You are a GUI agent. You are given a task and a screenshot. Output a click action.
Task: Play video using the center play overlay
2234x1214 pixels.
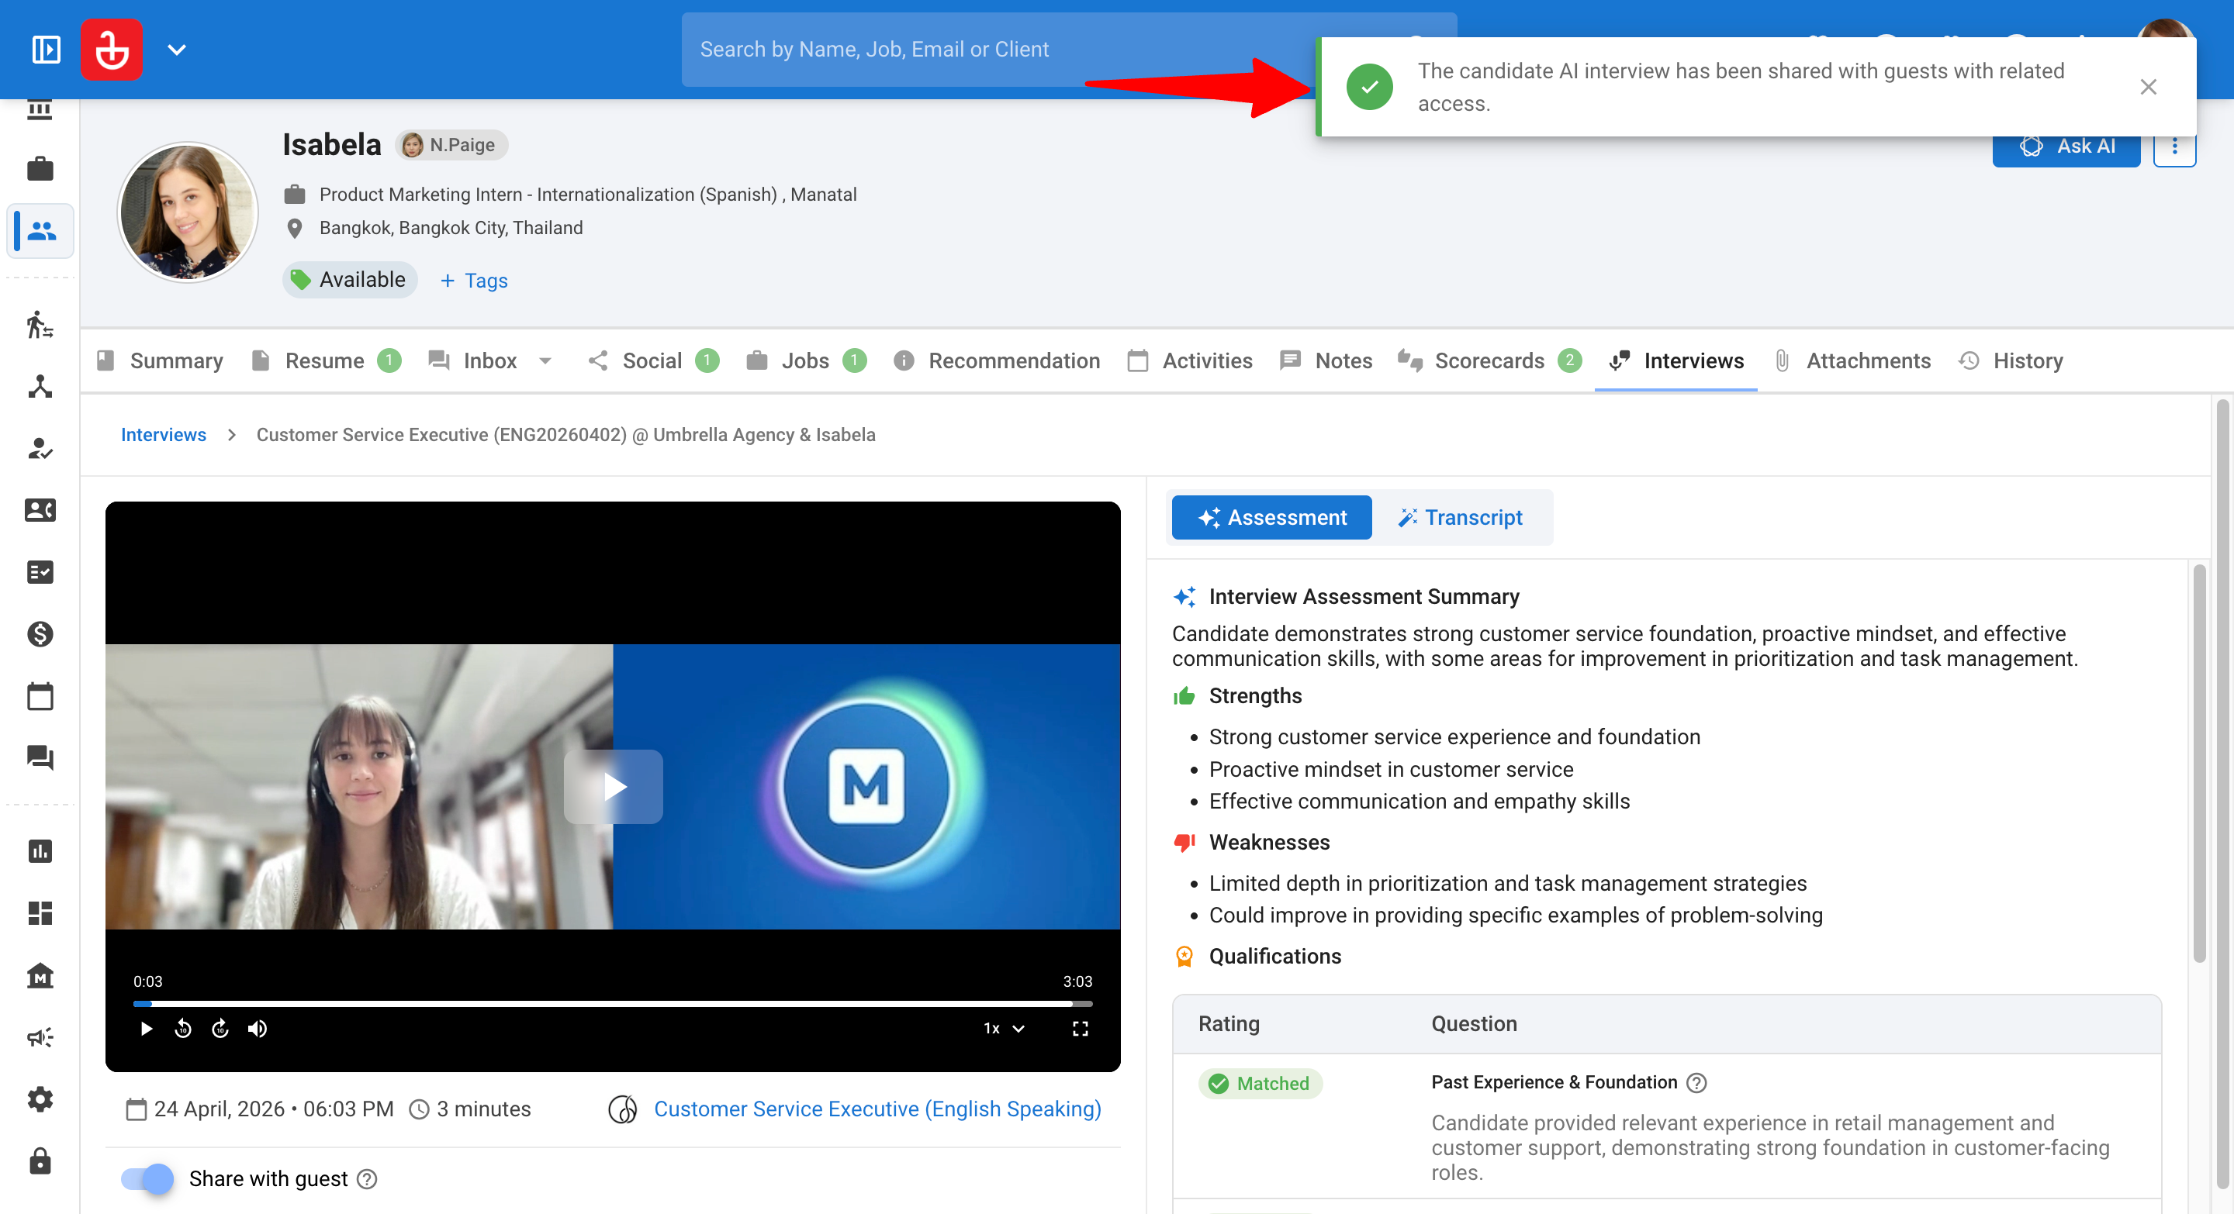[x=613, y=787]
